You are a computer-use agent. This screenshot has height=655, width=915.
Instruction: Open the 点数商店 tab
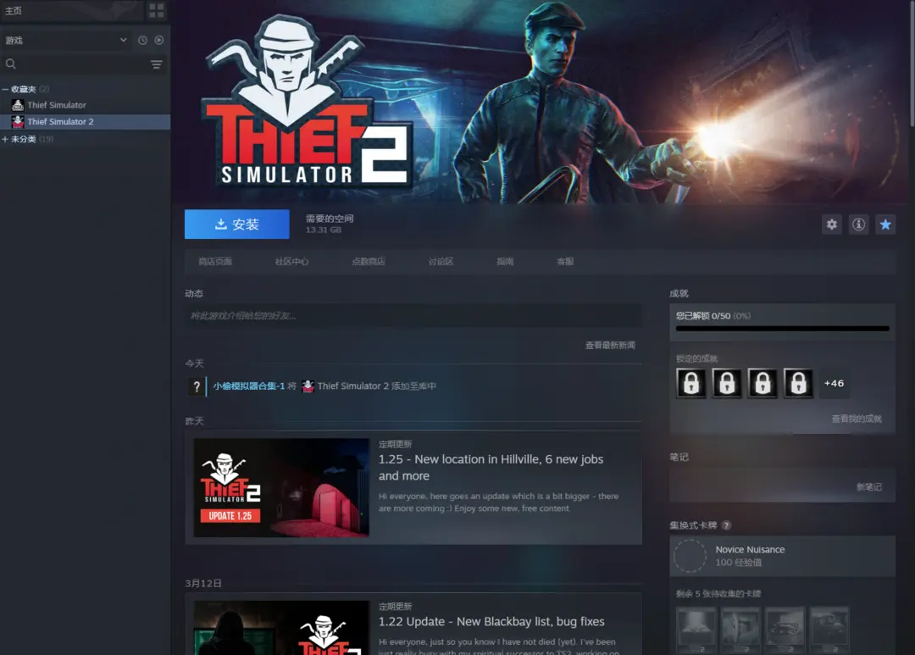pyautogui.click(x=369, y=262)
